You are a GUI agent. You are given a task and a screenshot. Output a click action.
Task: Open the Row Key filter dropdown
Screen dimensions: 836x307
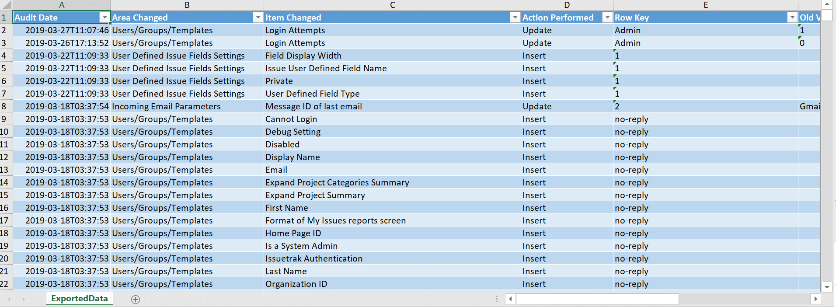[x=792, y=17]
